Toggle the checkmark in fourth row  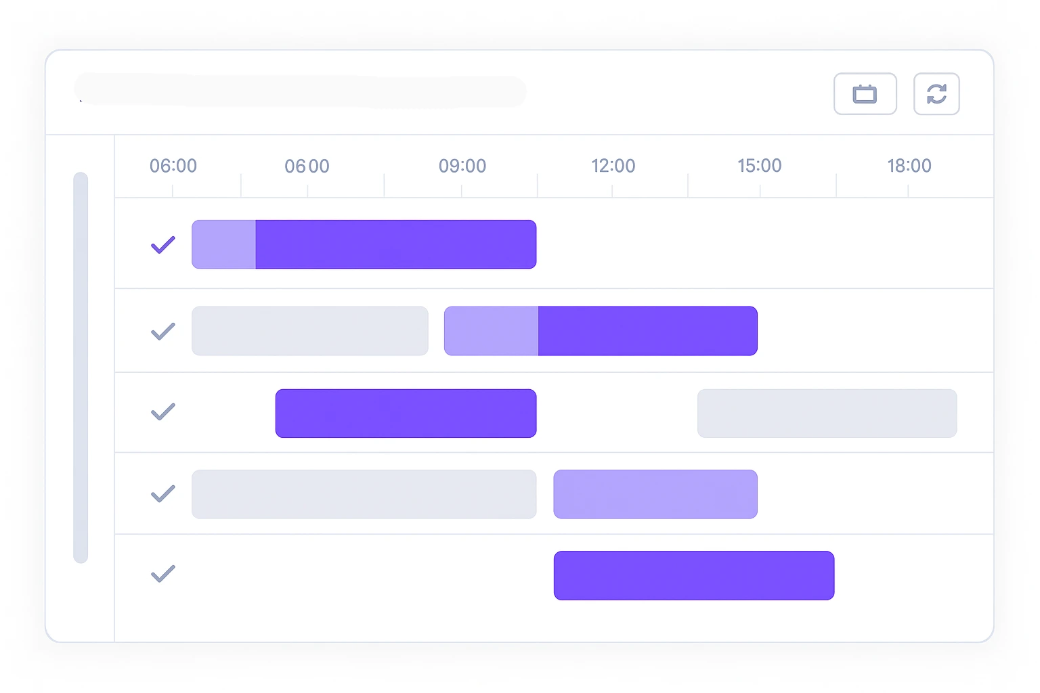(162, 493)
